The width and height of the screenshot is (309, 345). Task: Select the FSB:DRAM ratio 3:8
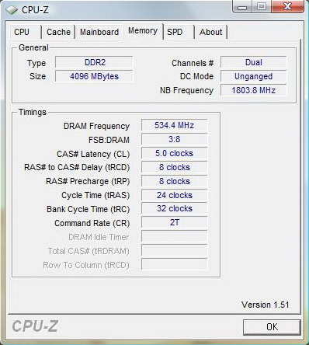[x=175, y=139]
